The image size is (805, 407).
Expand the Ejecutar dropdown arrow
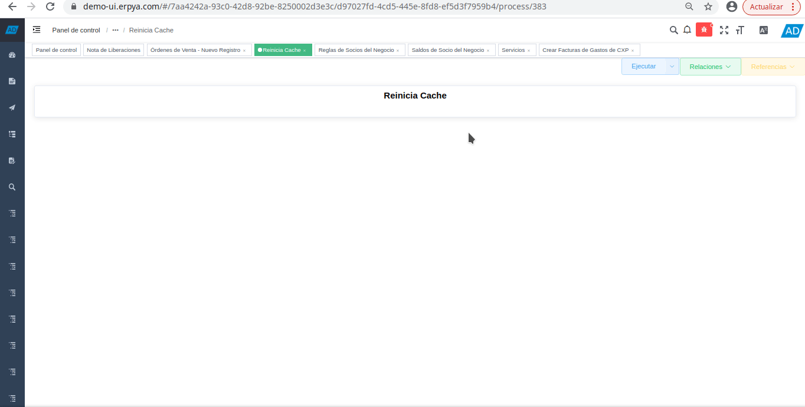point(672,67)
